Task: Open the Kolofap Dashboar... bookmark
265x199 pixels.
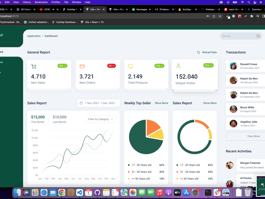Action: [65, 22]
